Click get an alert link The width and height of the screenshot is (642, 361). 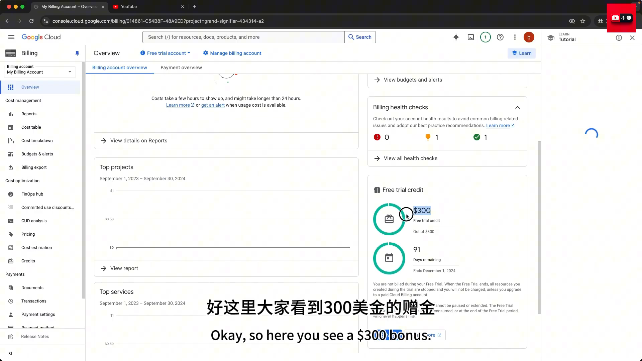(213, 105)
